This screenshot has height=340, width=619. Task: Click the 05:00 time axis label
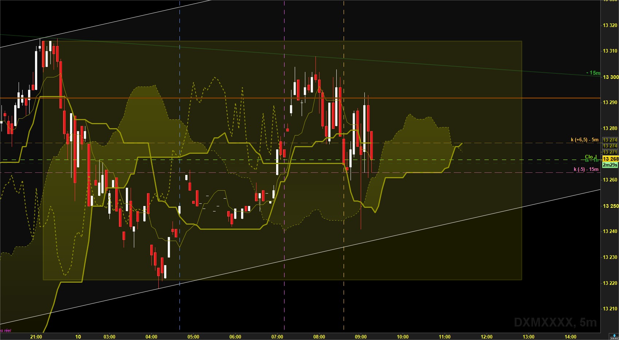click(x=193, y=337)
